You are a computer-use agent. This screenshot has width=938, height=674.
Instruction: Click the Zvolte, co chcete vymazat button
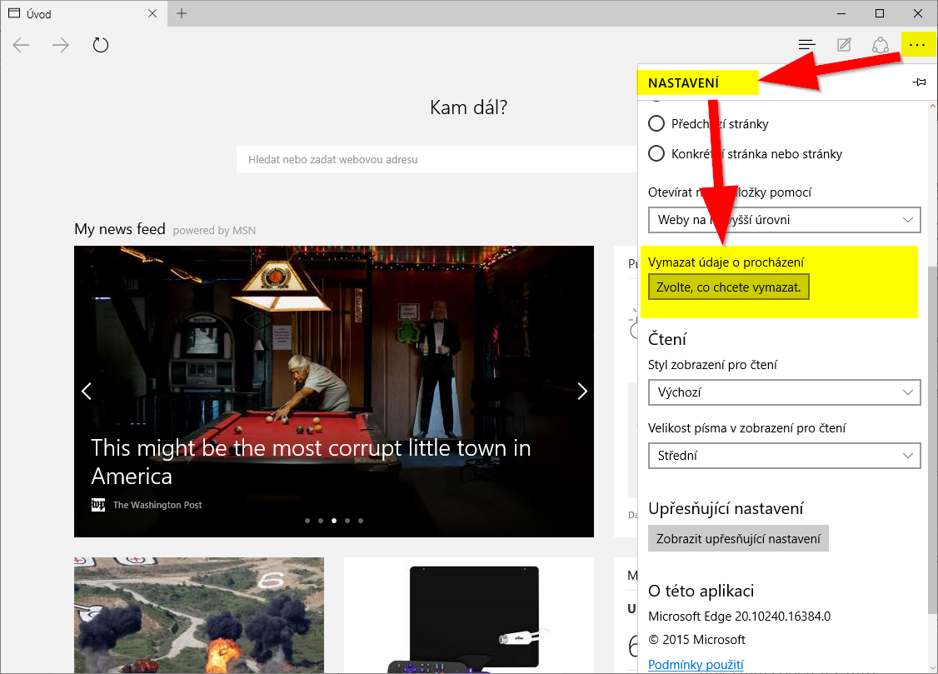tap(729, 287)
